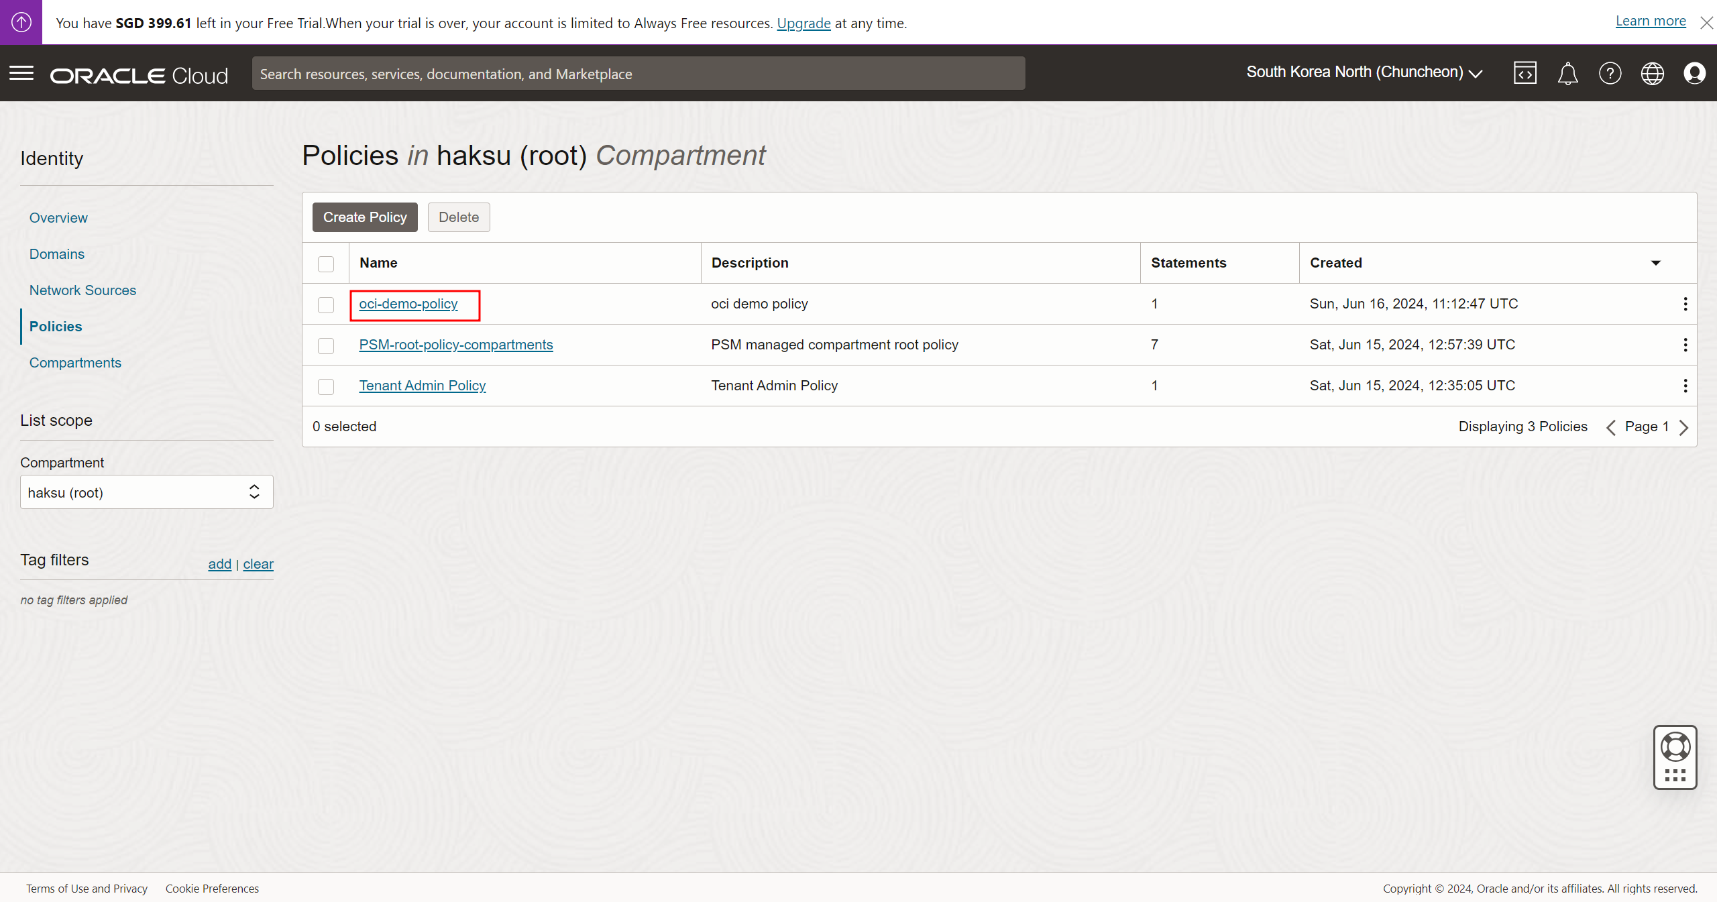Open actions menu for oci-demo-policy row
The width and height of the screenshot is (1717, 902).
pos(1685,304)
